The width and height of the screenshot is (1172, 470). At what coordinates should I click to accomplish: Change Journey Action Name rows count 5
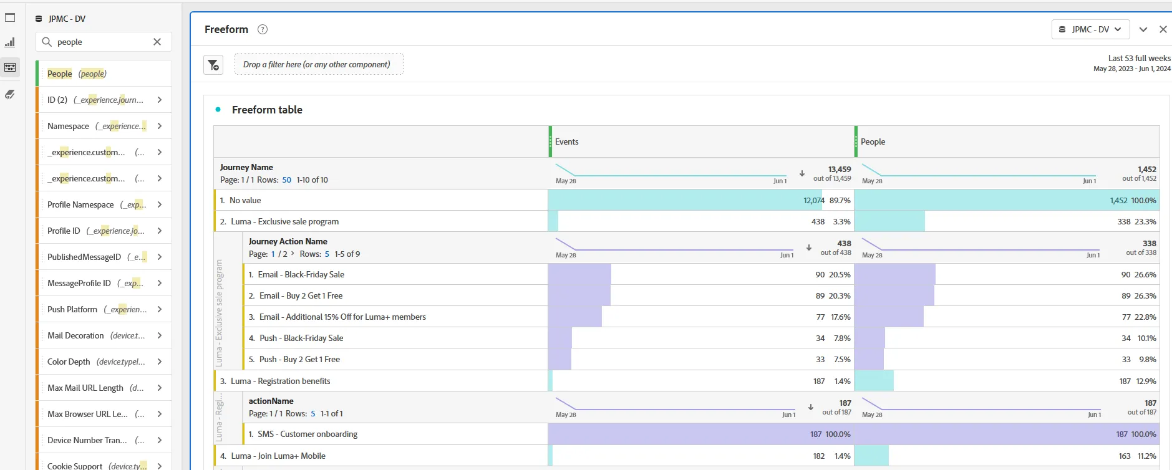tap(327, 254)
